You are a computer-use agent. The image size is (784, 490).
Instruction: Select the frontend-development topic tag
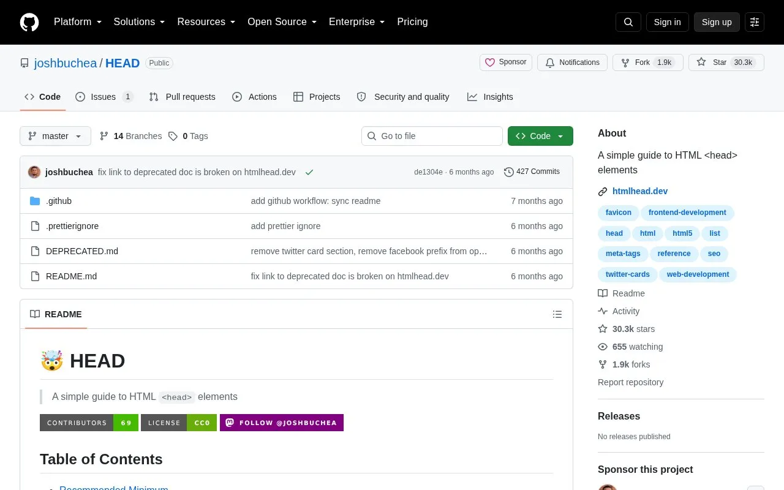(687, 213)
